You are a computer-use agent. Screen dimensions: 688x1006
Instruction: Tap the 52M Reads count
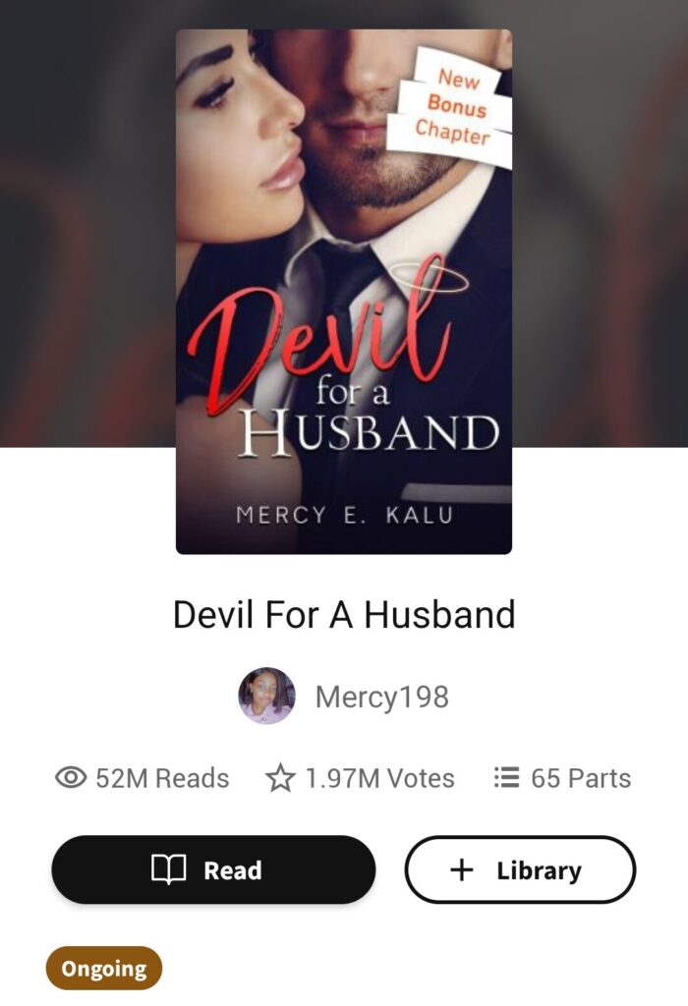pos(143,778)
